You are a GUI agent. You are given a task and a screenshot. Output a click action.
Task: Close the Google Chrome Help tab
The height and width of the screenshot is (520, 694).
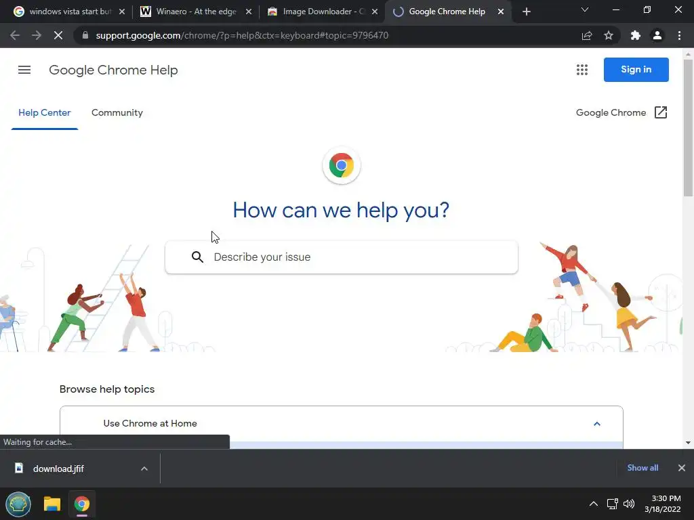click(501, 12)
